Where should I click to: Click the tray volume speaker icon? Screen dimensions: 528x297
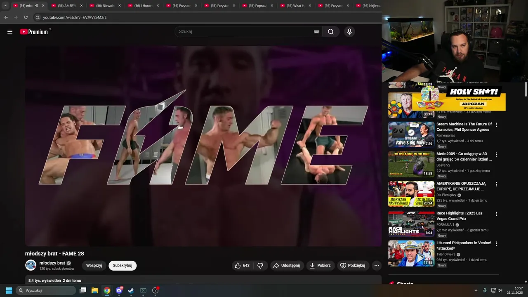[500, 290]
